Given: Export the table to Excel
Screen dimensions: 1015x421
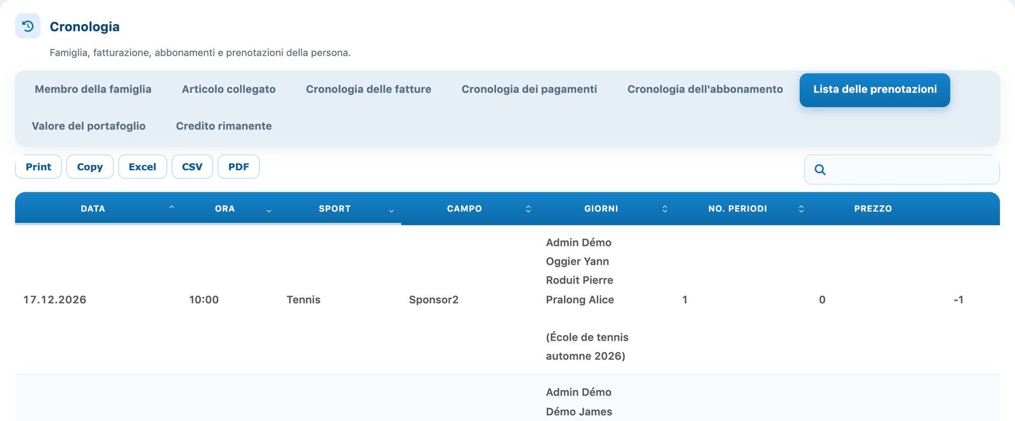Looking at the screenshot, I should tap(142, 167).
